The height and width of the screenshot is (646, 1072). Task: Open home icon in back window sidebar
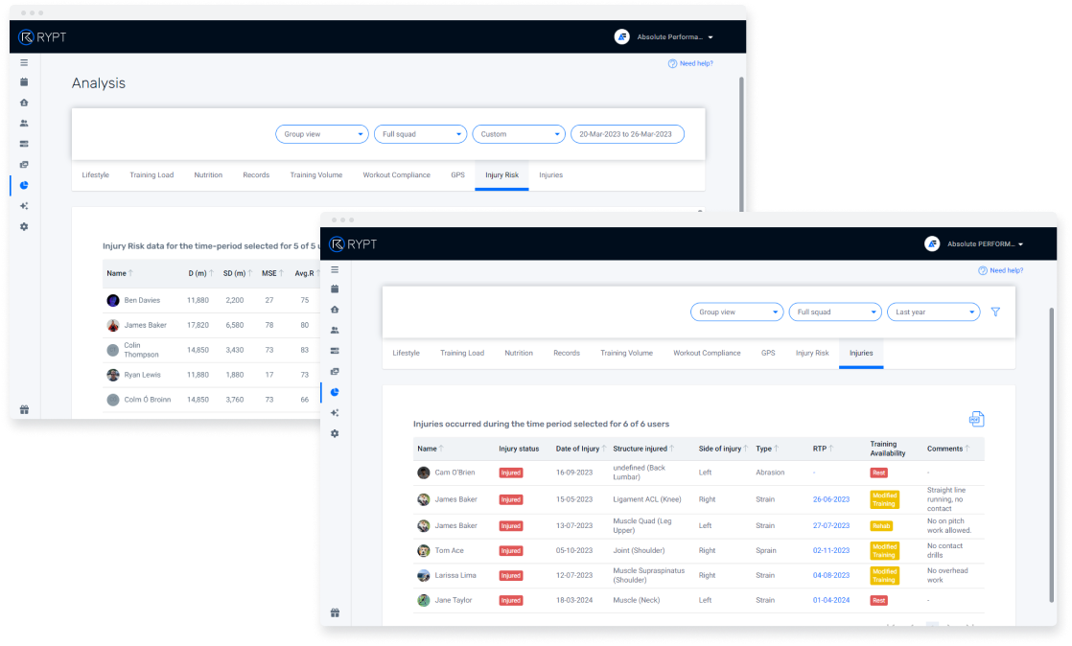tap(24, 103)
